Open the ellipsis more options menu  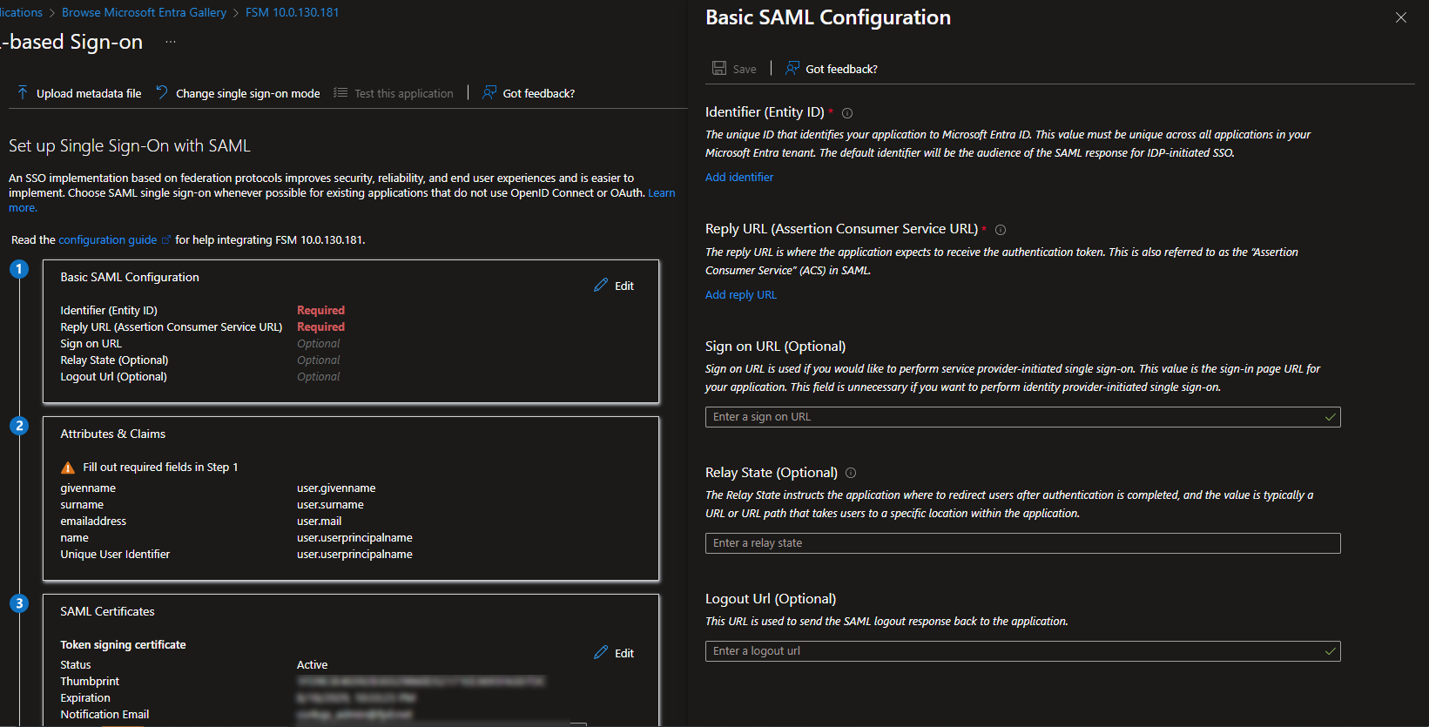click(171, 42)
